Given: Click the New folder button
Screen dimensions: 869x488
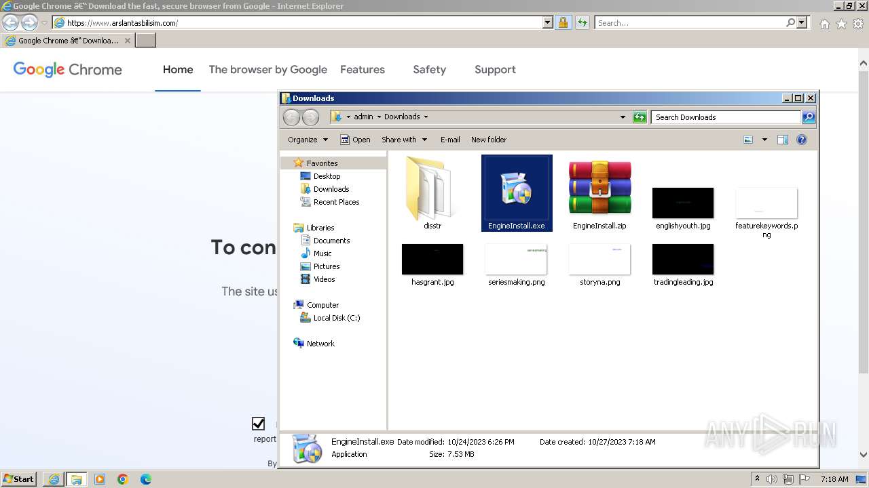Looking at the screenshot, I should point(489,140).
